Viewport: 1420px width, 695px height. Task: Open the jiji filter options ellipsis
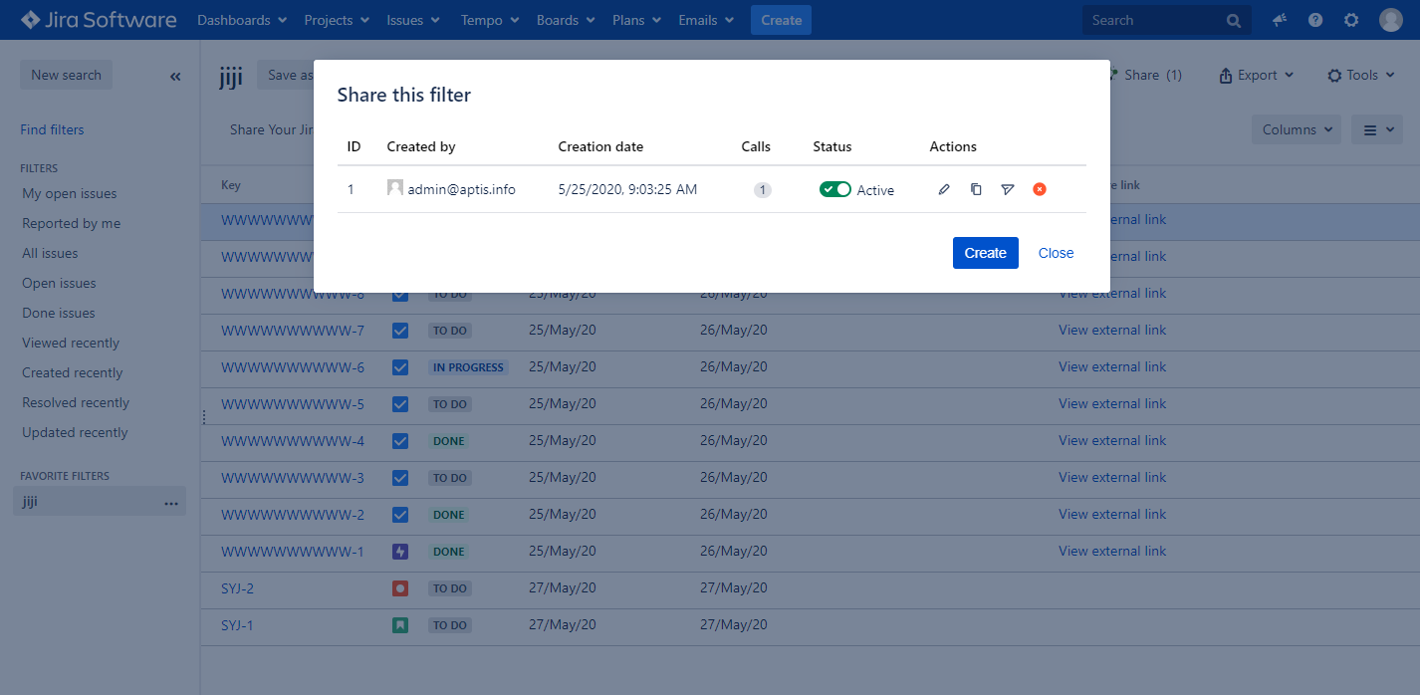pyautogui.click(x=171, y=503)
